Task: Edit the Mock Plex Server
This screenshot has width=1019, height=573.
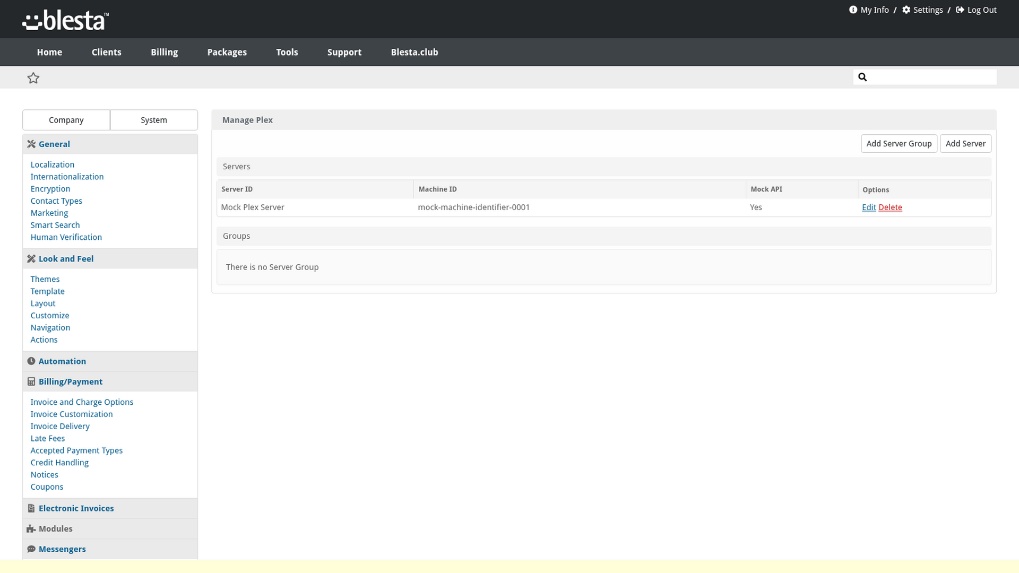Action: pos(869,207)
